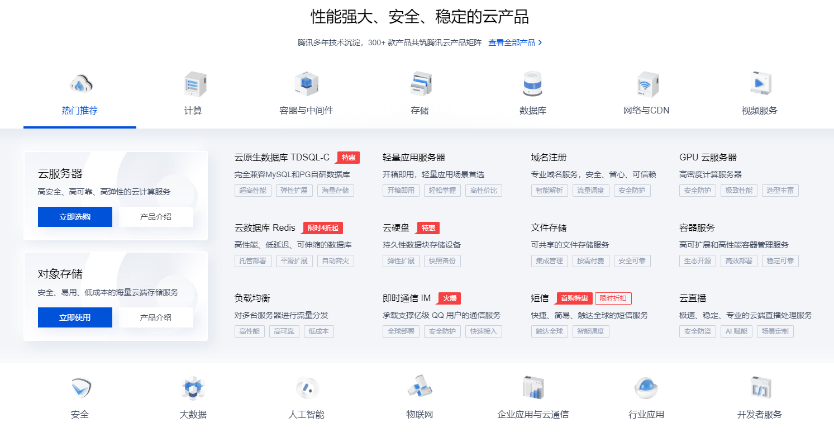Screen dimensions: 834x432
Task: Open 域名注册 product link
Action: (x=549, y=158)
